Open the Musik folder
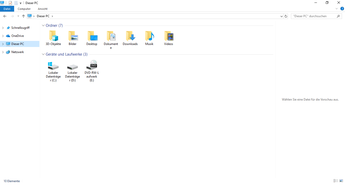 click(149, 38)
